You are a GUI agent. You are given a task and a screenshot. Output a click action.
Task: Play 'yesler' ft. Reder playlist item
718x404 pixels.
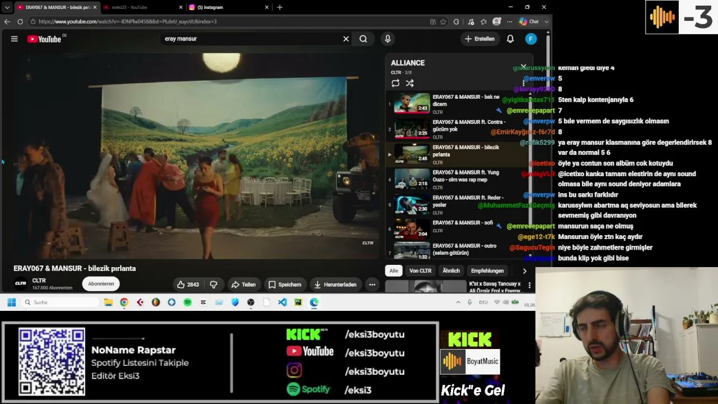click(459, 205)
